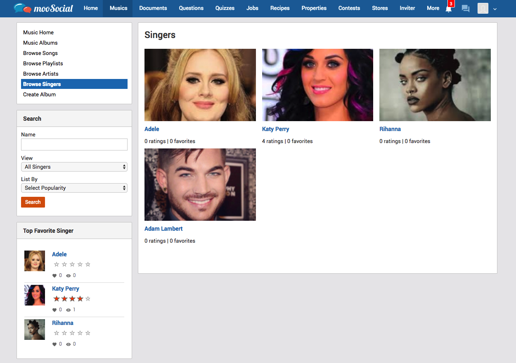Rate Rihanna with the fifth star
516x363 pixels.
(x=88, y=333)
